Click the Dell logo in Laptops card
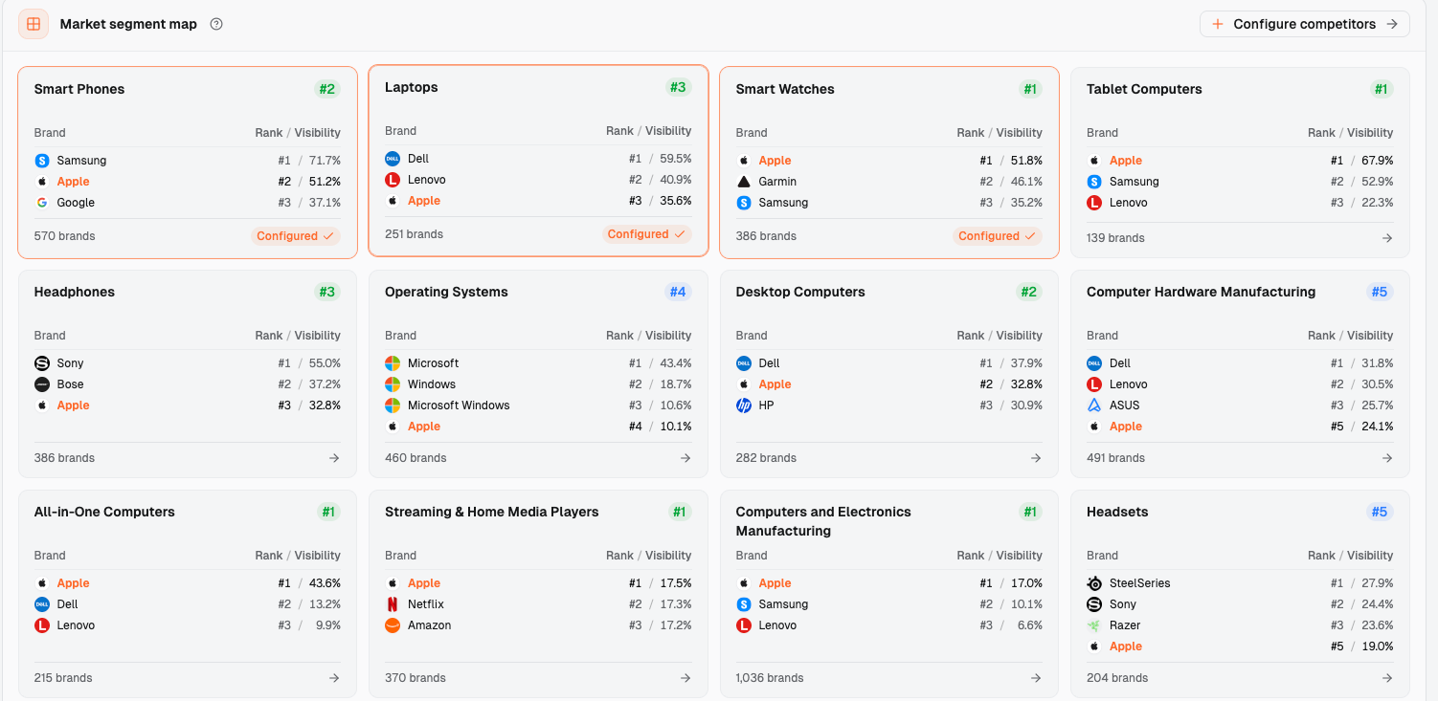The width and height of the screenshot is (1438, 701). [393, 159]
